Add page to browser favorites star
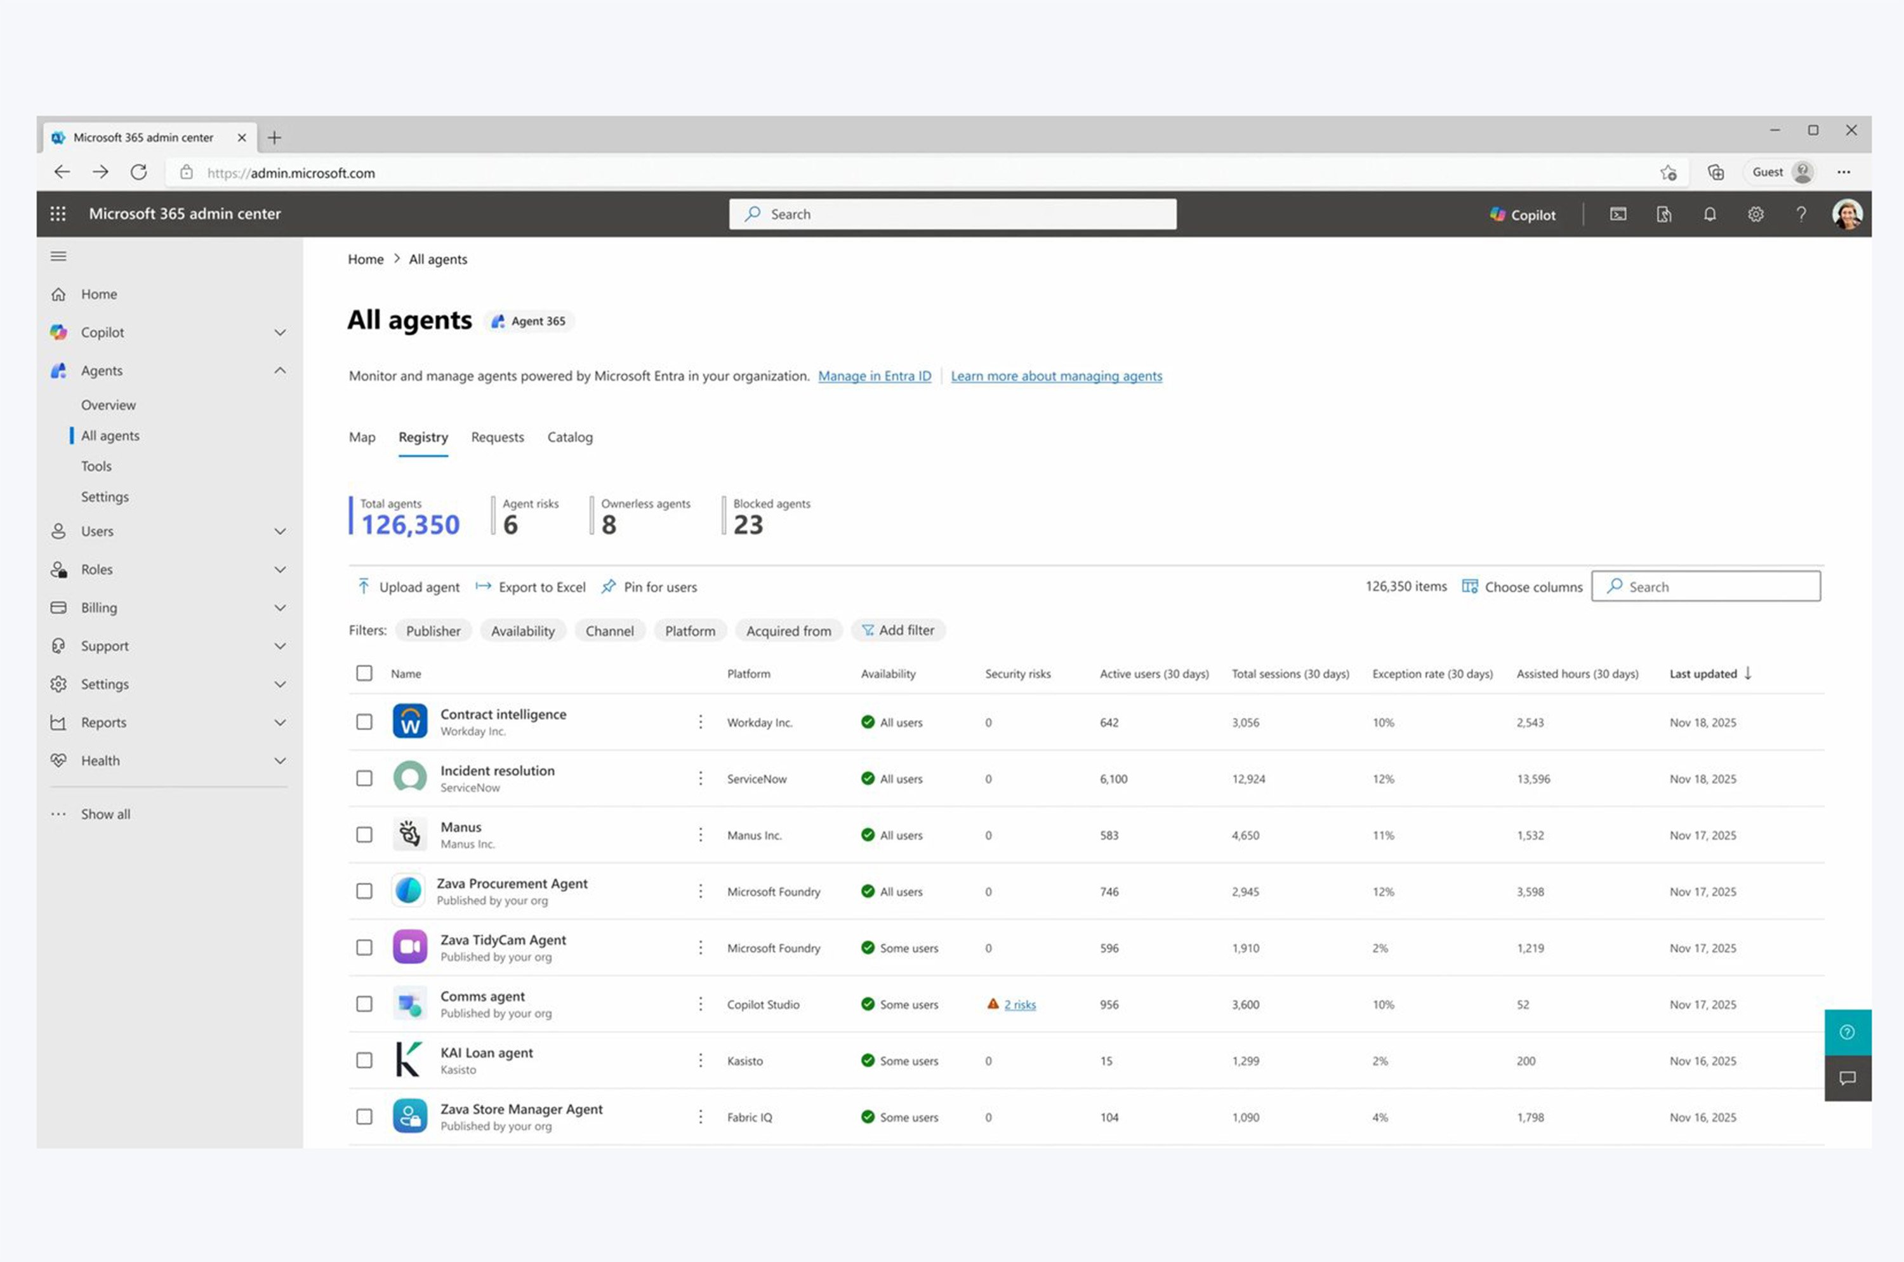1904x1262 pixels. pyautogui.click(x=1668, y=172)
